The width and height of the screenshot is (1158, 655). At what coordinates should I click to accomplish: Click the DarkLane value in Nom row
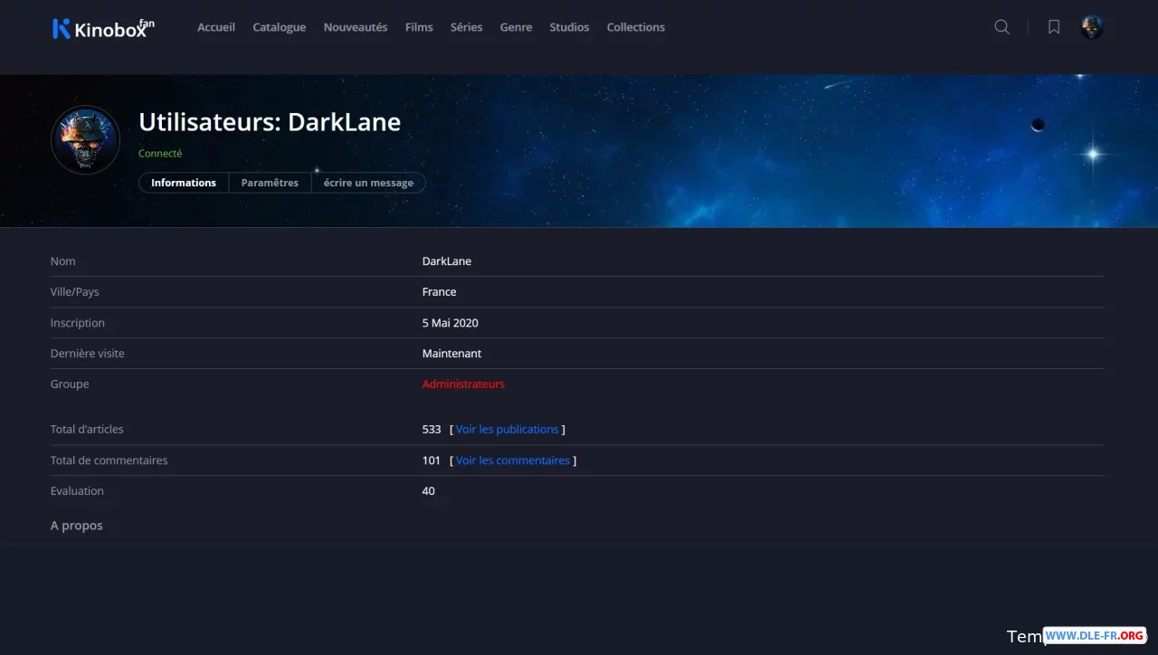(447, 261)
